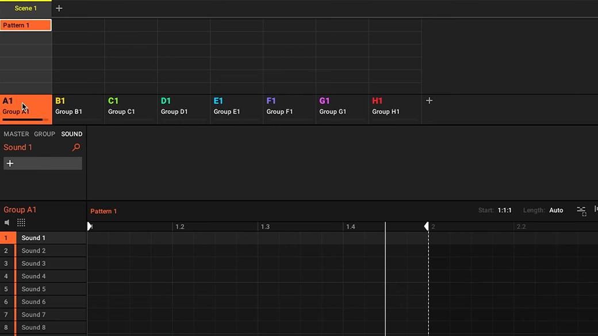Click timeline ruler at 2.2
The width and height of the screenshot is (598, 336).
521,227
